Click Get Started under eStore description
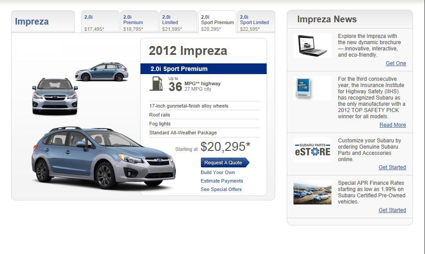 tap(392, 167)
